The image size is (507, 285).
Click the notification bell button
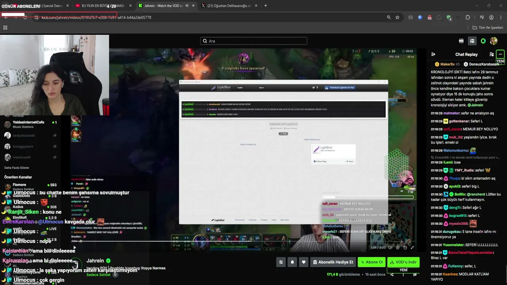pyautogui.click(x=292, y=262)
